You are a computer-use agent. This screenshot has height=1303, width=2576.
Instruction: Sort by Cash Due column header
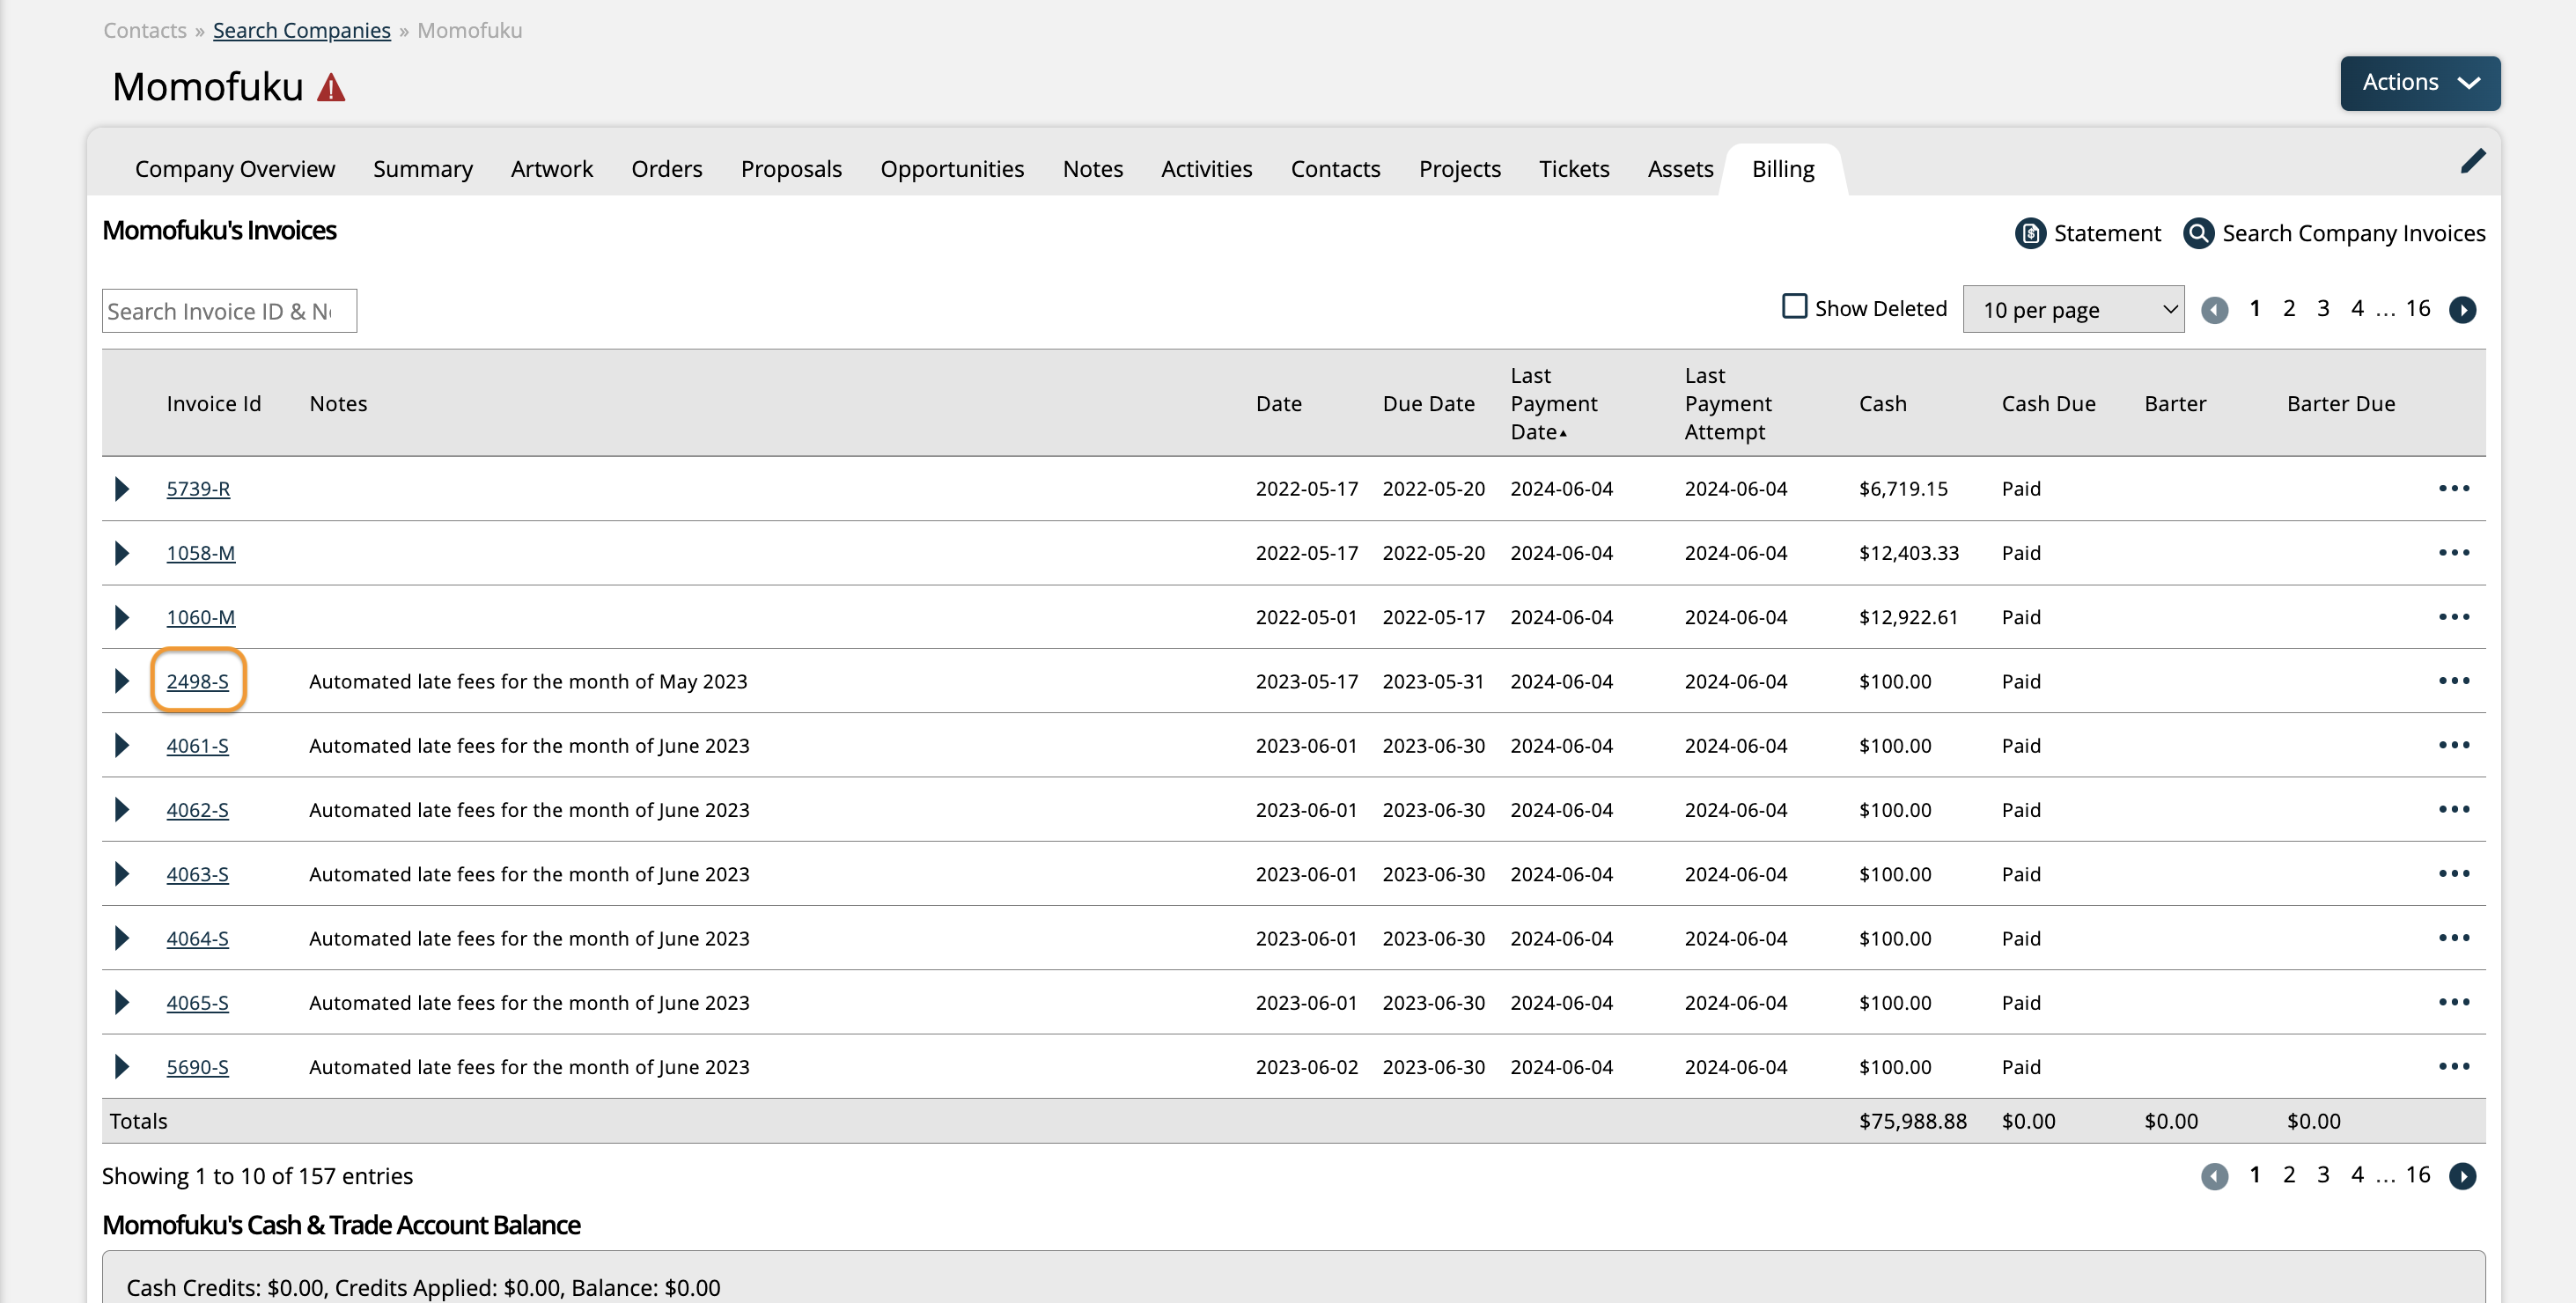pos(2048,403)
